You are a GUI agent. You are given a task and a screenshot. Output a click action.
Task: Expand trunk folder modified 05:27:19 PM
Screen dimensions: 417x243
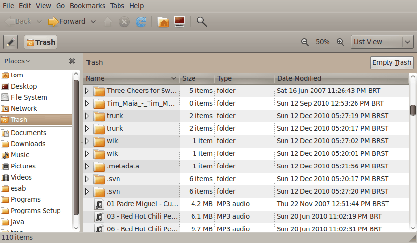[87, 116]
